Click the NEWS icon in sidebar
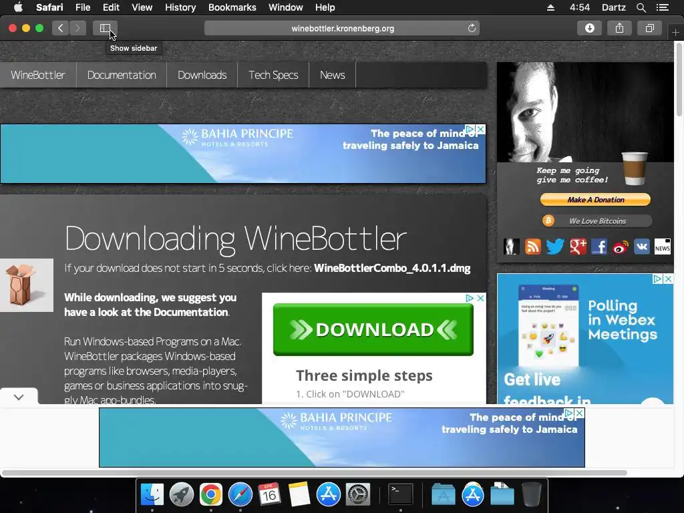The height and width of the screenshot is (513, 684). (662, 246)
